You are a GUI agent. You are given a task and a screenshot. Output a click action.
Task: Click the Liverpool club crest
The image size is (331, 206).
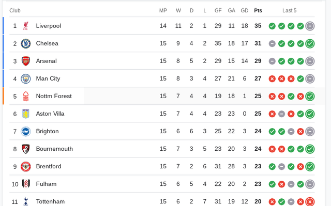click(26, 26)
